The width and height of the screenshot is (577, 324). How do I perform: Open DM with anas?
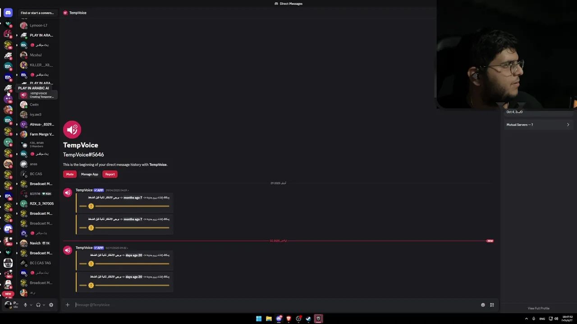pyautogui.click(x=38, y=164)
